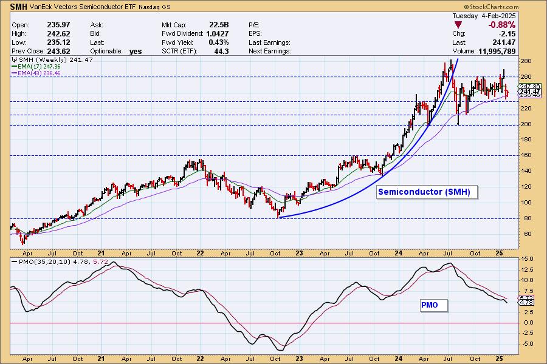
Task: Click the Semiconductor (SMH) annotation box
Action: click(426, 192)
